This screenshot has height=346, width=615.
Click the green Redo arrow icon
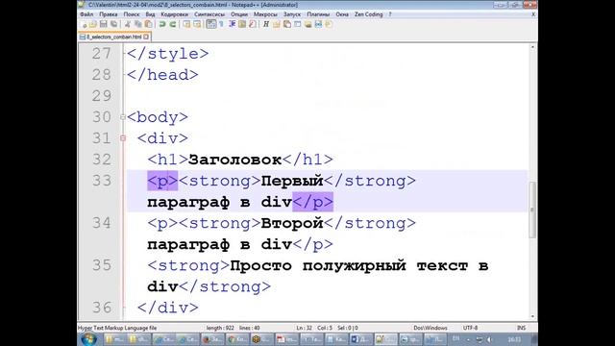click(172, 24)
